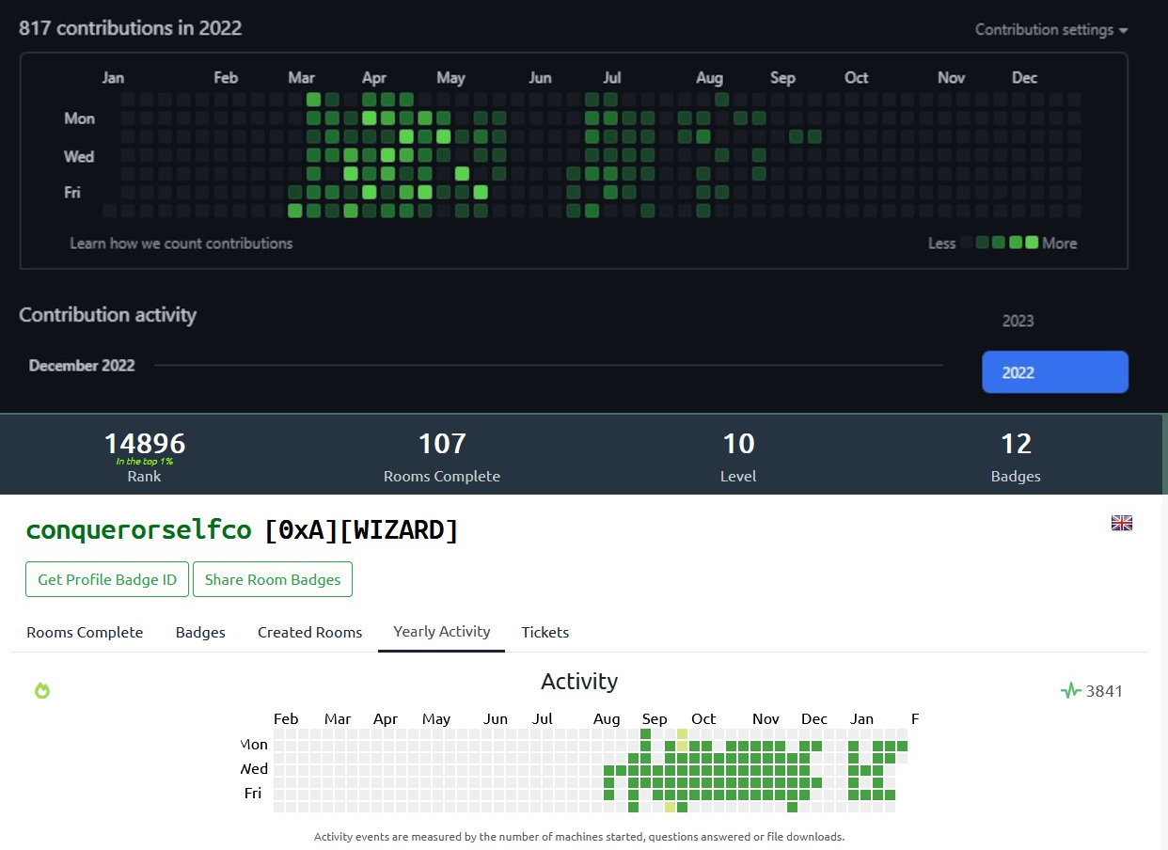Click the December 2022 activity heading
This screenshot has width=1168, height=850.
[82, 366]
